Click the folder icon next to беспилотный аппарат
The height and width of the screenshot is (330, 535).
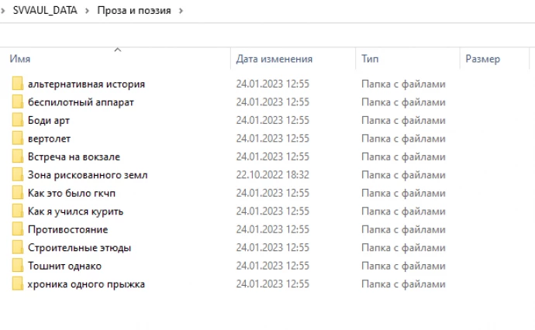pos(18,102)
